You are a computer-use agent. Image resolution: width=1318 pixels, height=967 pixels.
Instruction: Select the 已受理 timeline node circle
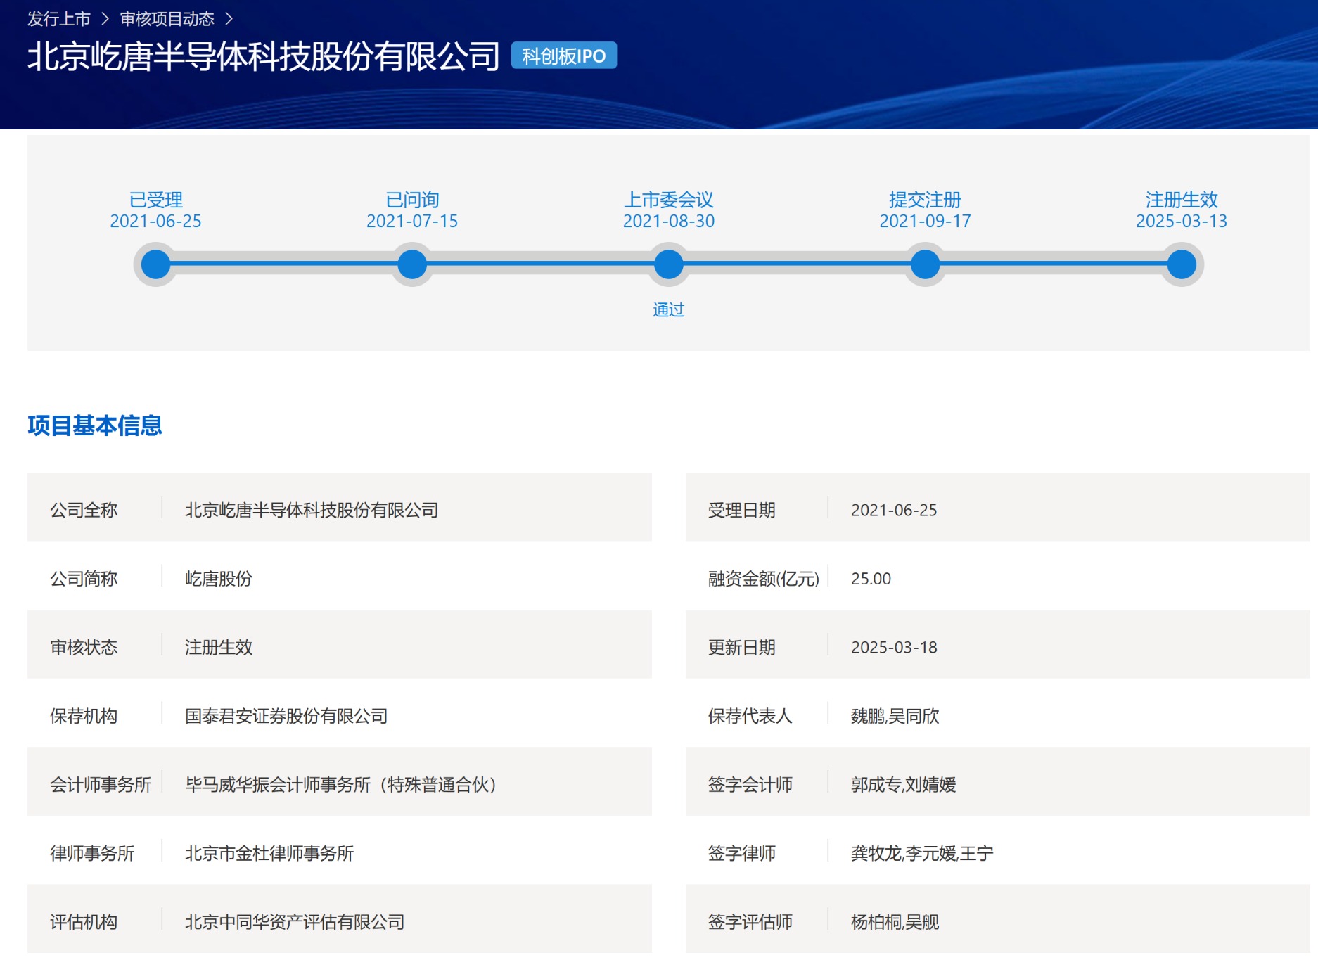[155, 264]
